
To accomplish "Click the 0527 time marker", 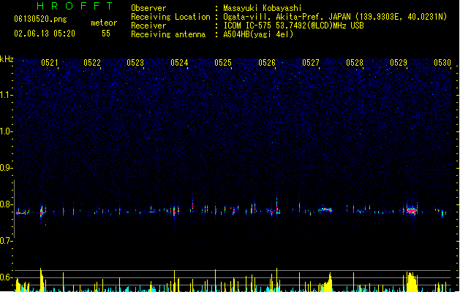I will pos(311,63).
